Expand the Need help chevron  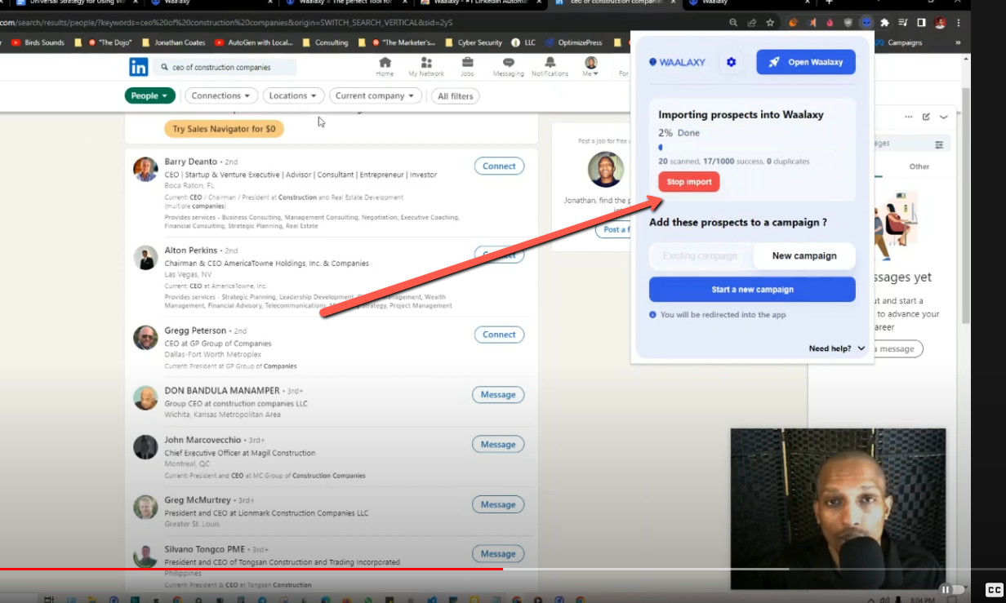pos(860,348)
